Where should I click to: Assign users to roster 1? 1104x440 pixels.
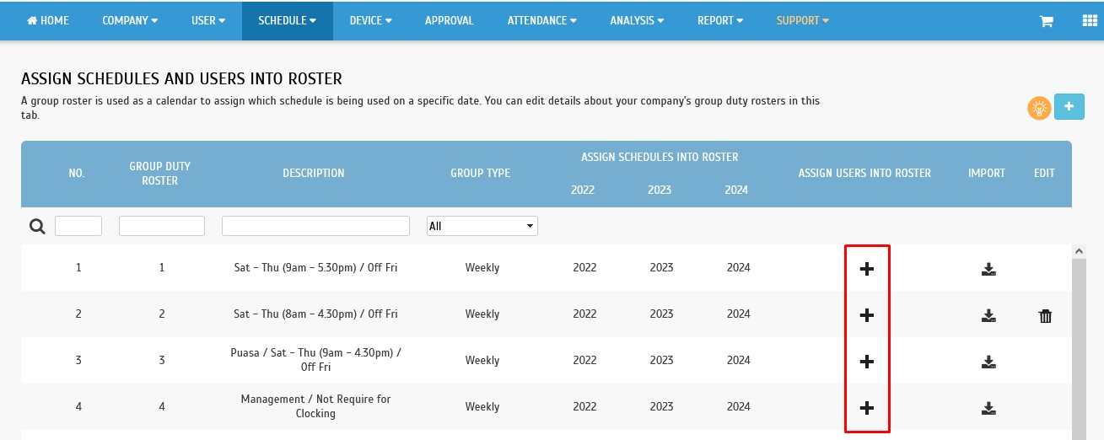coord(866,268)
